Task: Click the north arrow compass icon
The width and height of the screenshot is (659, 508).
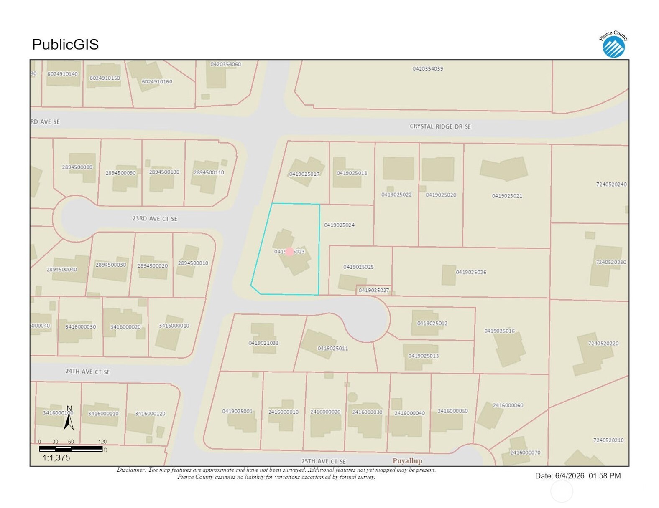Action: (69, 418)
